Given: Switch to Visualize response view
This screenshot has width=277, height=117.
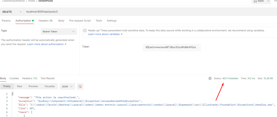Looking at the screenshot, I should [x=50, y=86].
